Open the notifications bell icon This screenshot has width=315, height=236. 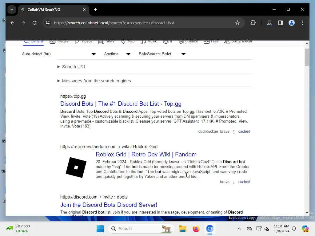294,229
